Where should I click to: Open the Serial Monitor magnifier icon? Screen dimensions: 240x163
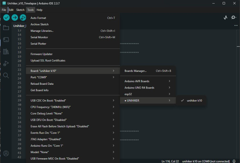tap(233, 18)
